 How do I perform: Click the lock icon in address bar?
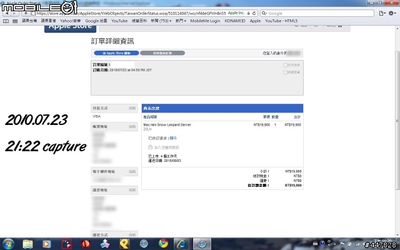click(249, 13)
